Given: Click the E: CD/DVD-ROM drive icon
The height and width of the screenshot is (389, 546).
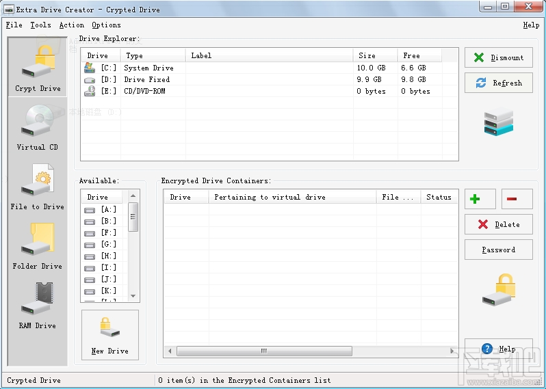Looking at the screenshot, I should click(90, 91).
